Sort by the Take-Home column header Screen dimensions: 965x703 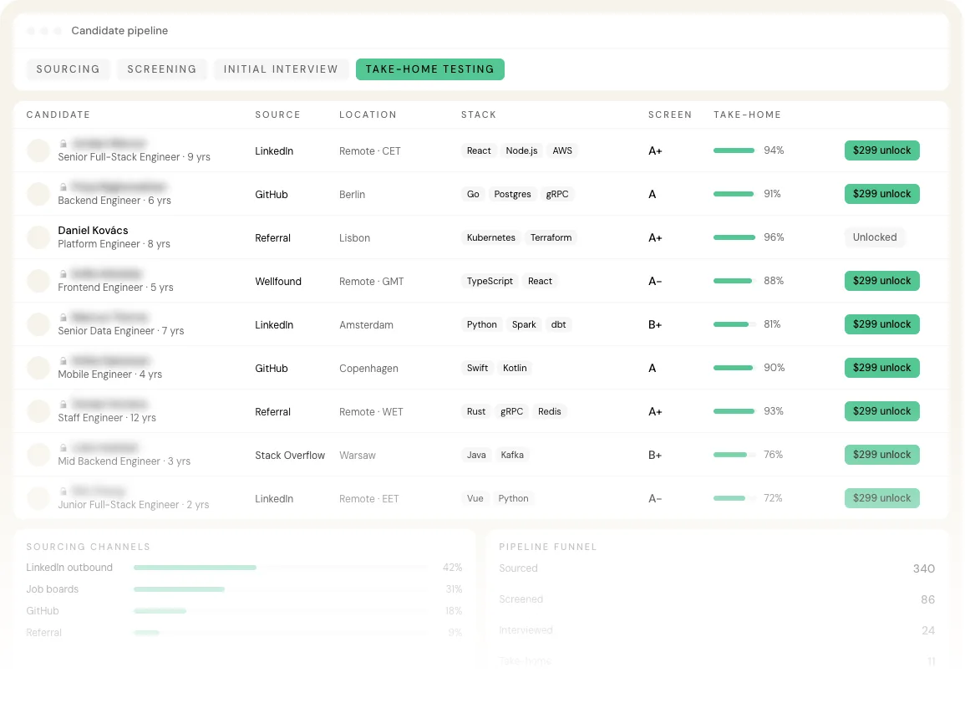pyautogui.click(x=747, y=115)
